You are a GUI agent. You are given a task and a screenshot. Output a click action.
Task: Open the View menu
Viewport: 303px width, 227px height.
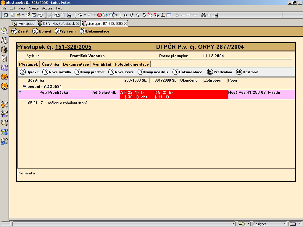22,8
